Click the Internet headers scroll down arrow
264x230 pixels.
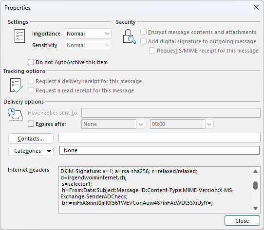click(255, 208)
